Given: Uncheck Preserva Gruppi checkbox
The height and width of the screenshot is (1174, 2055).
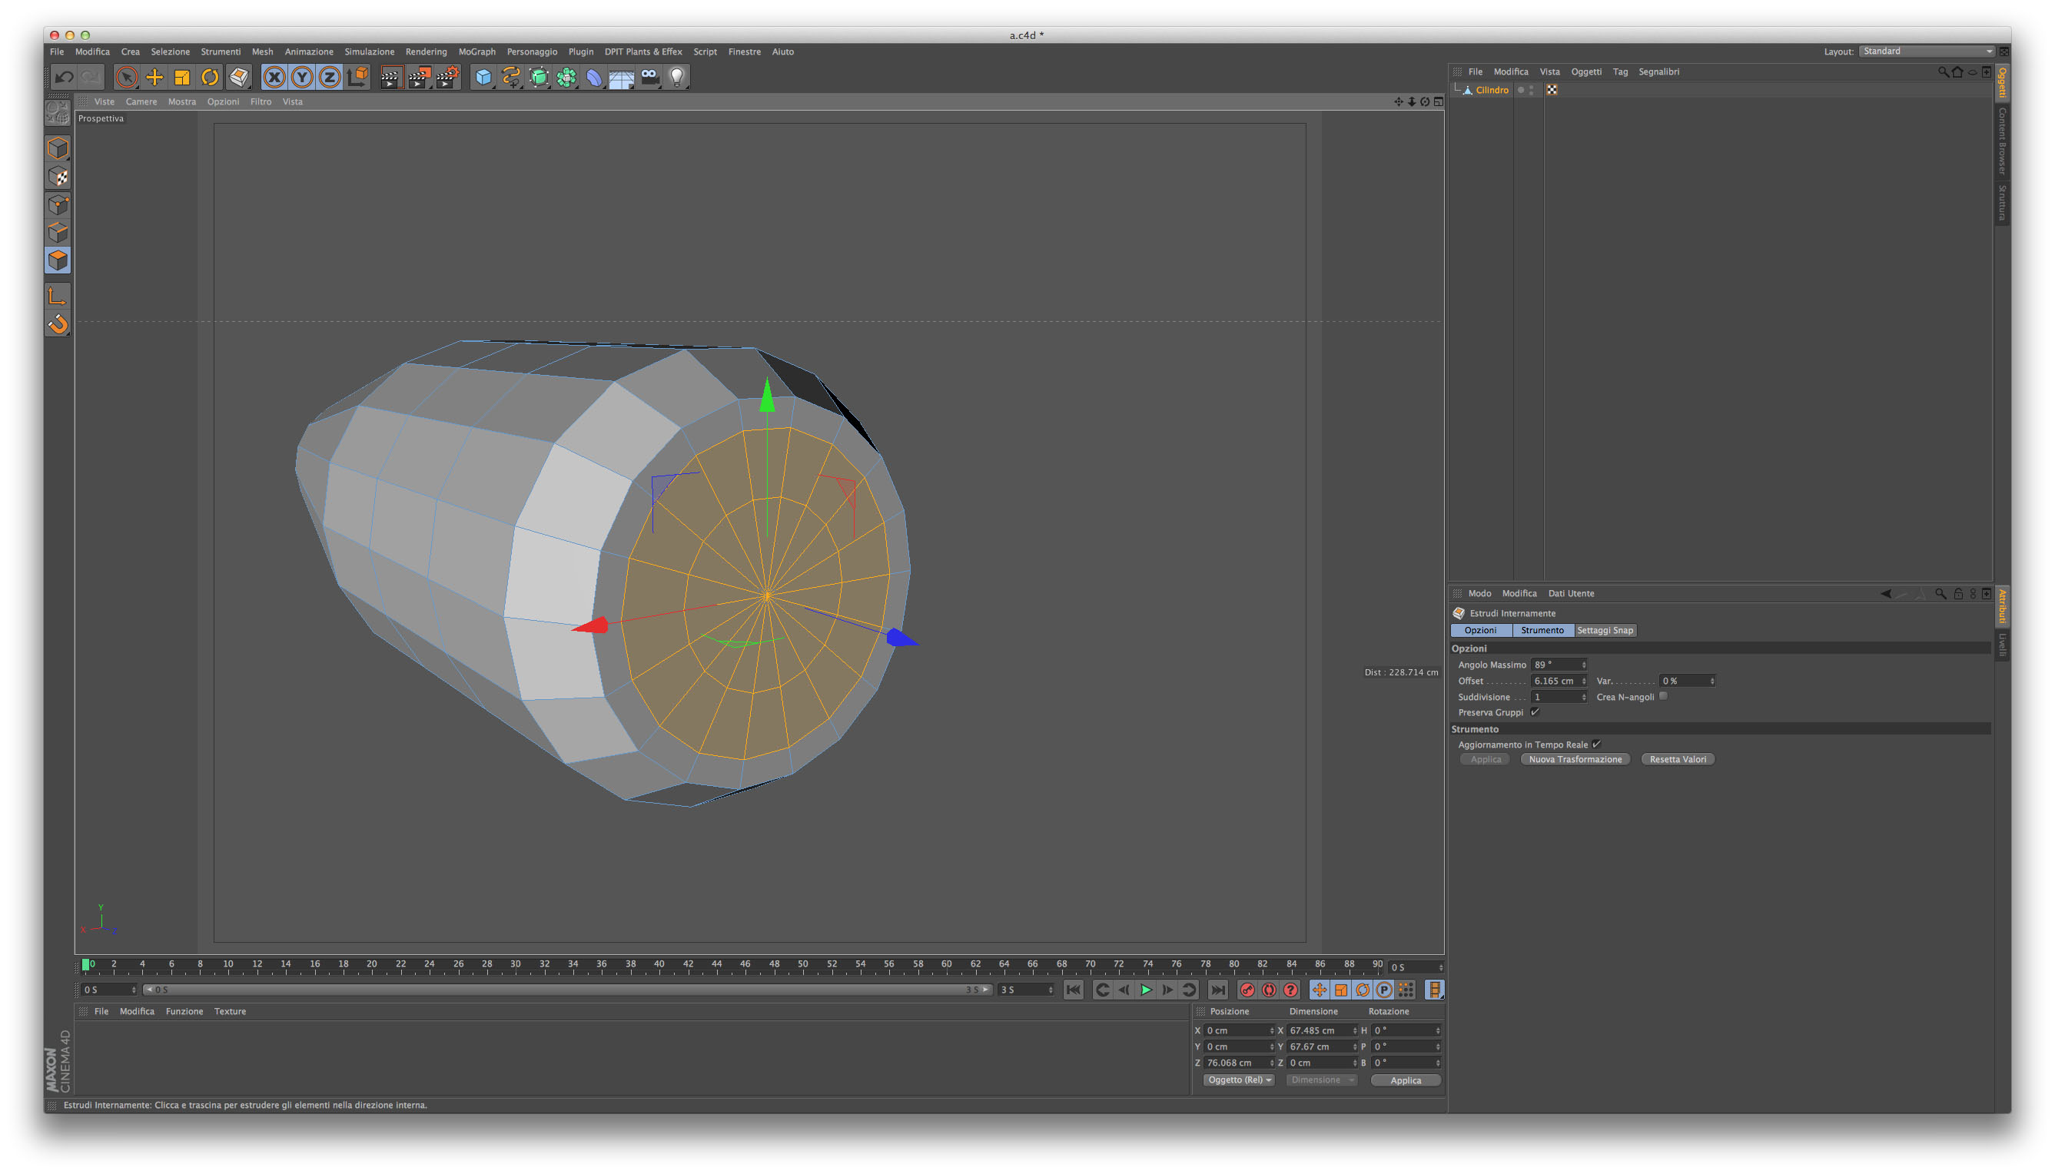Looking at the screenshot, I should [1535, 712].
